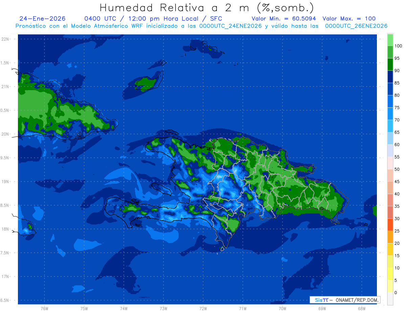Click the 76W longitude axis label
406x313 pixels.
[x=44, y=309]
